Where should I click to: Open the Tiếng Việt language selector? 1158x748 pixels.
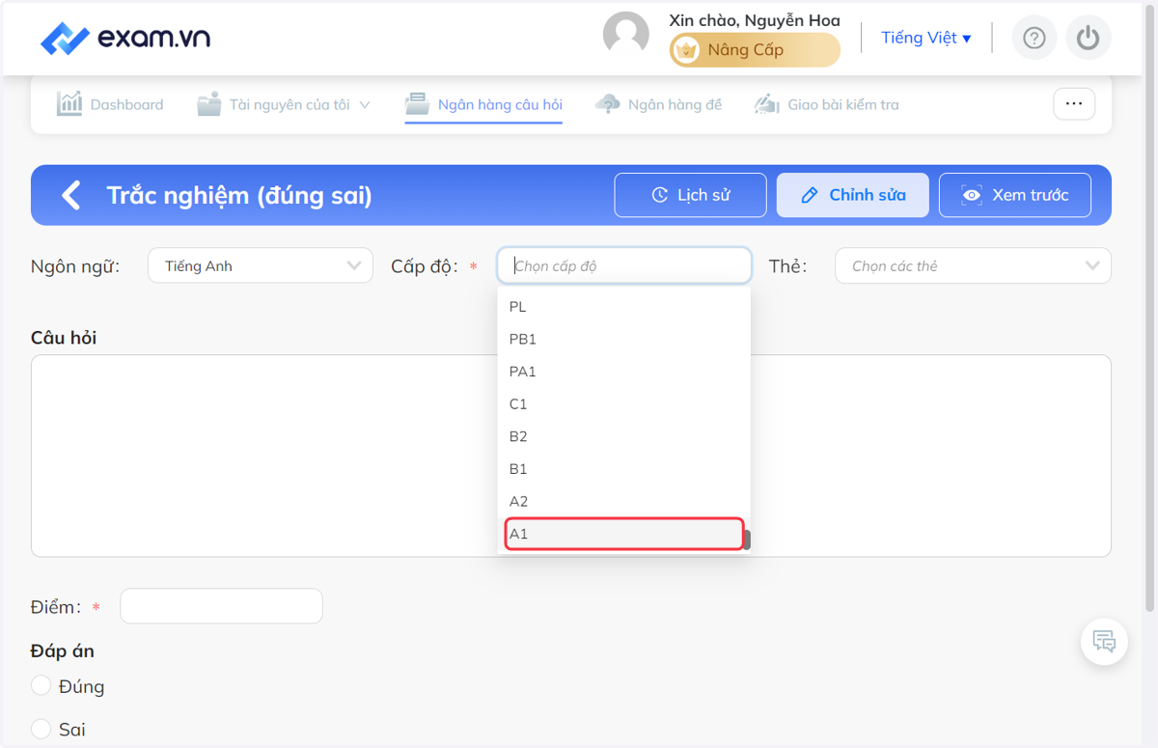pyautogui.click(x=925, y=38)
